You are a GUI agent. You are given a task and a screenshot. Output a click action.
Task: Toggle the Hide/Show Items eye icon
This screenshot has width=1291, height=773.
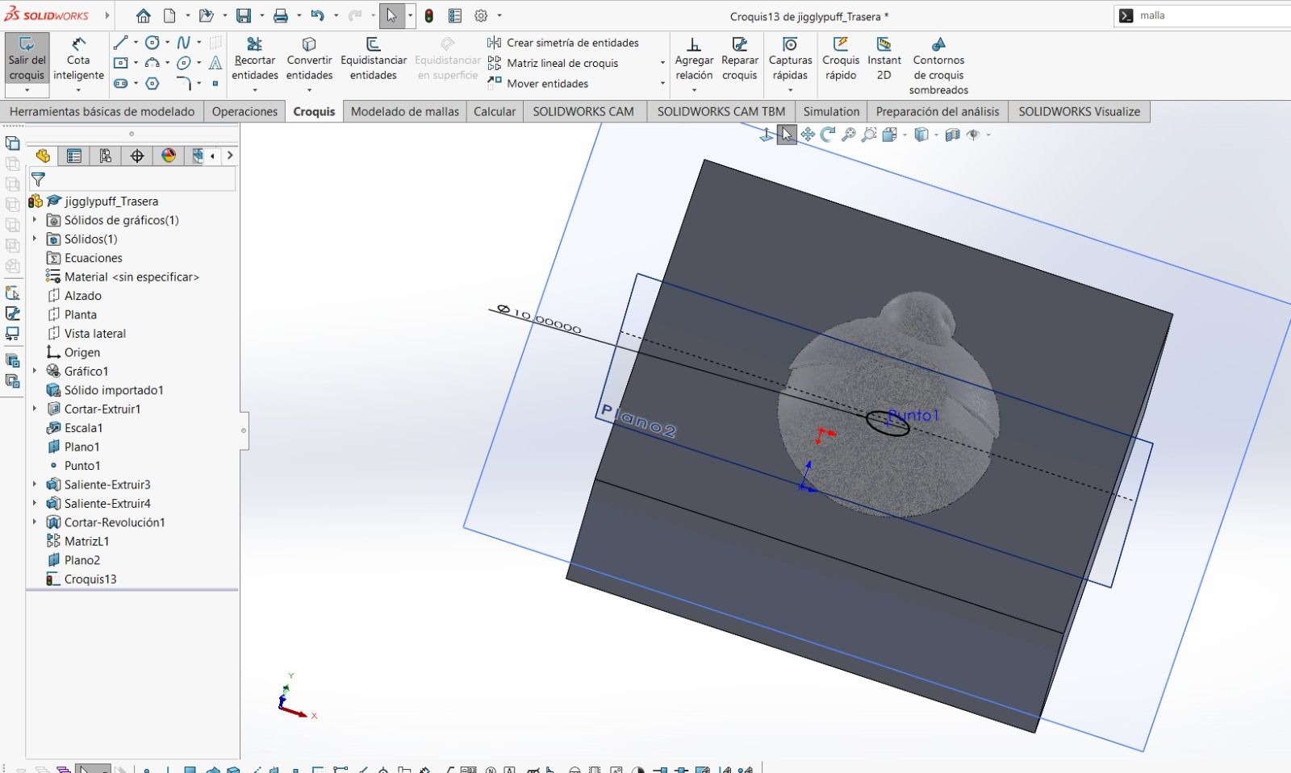(x=973, y=135)
